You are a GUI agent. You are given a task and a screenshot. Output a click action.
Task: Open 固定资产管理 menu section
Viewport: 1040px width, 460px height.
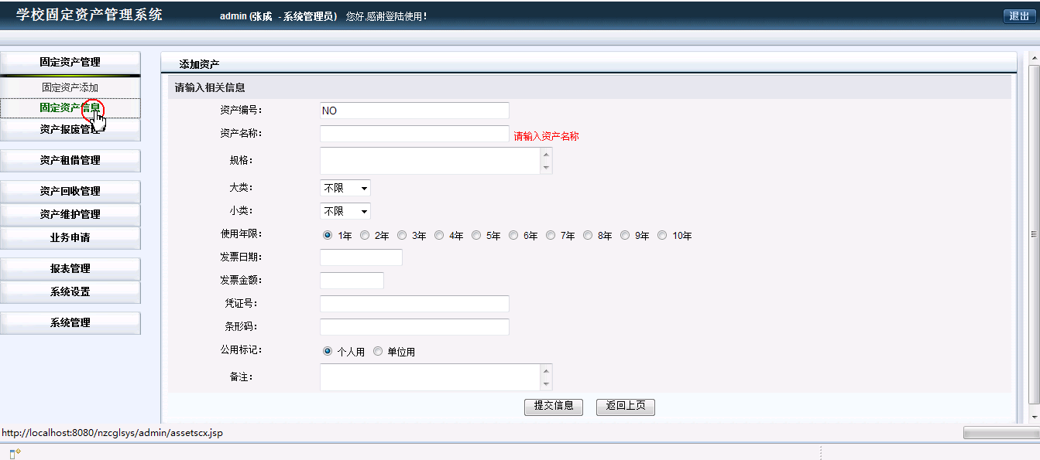click(x=70, y=63)
